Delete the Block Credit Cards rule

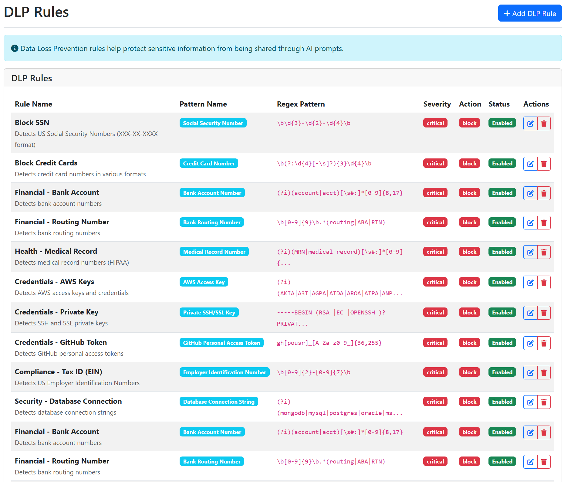pos(544,164)
